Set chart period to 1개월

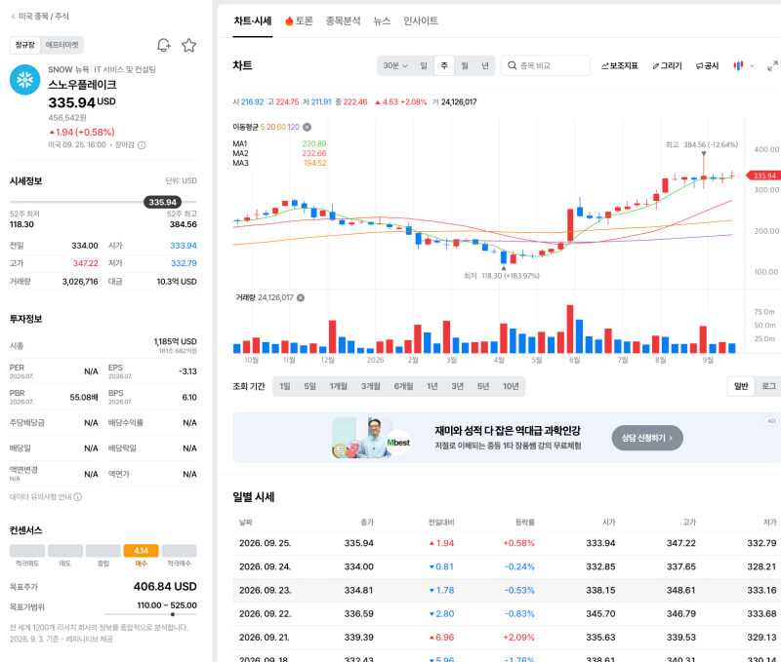338,386
